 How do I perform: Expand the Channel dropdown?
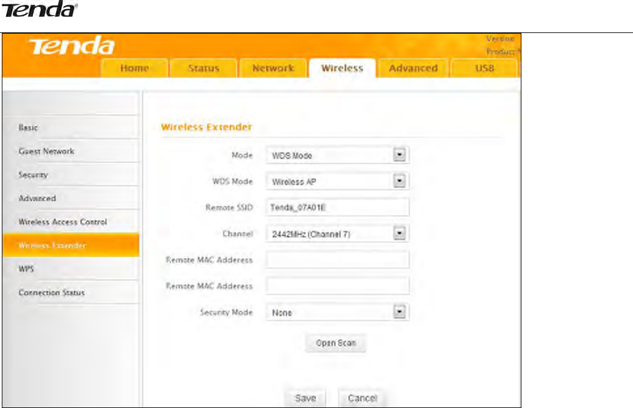pos(337,233)
